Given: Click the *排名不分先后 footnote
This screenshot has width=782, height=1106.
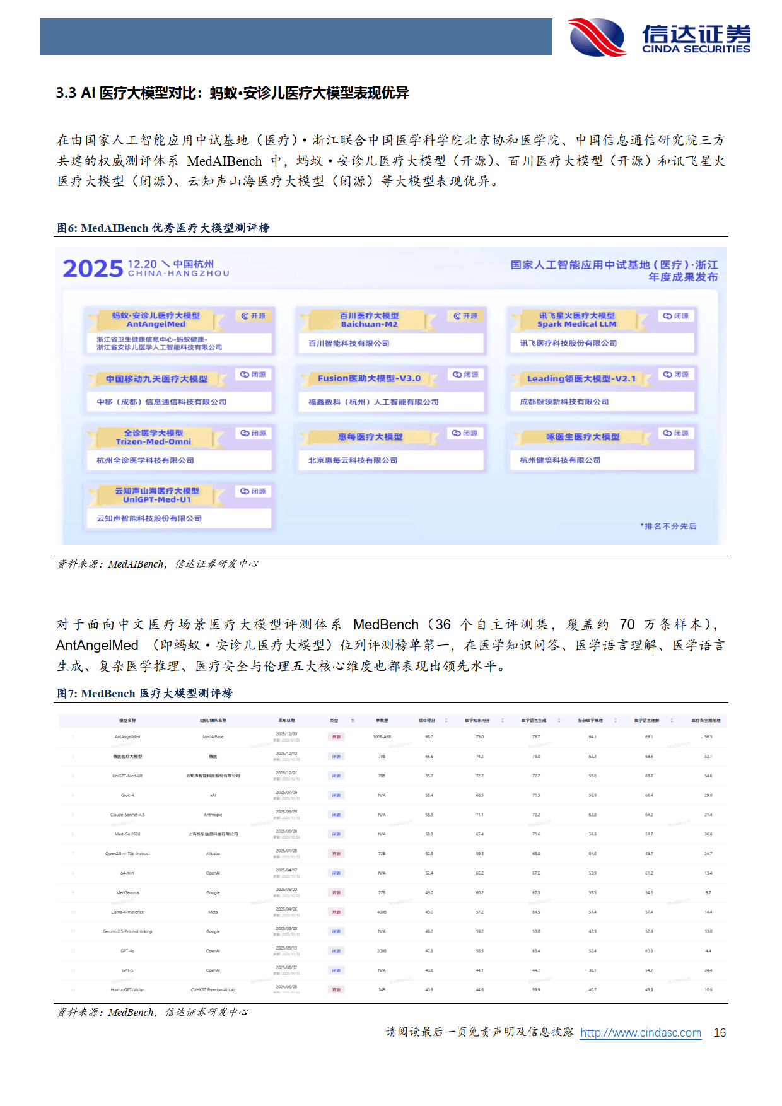Looking at the screenshot, I should tap(668, 526).
